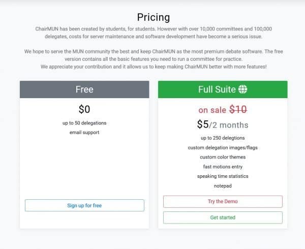The height and width of the screenshot is (249, 305).
Task: Click the globe icon beside Full Suite
Action: (243, 89)
